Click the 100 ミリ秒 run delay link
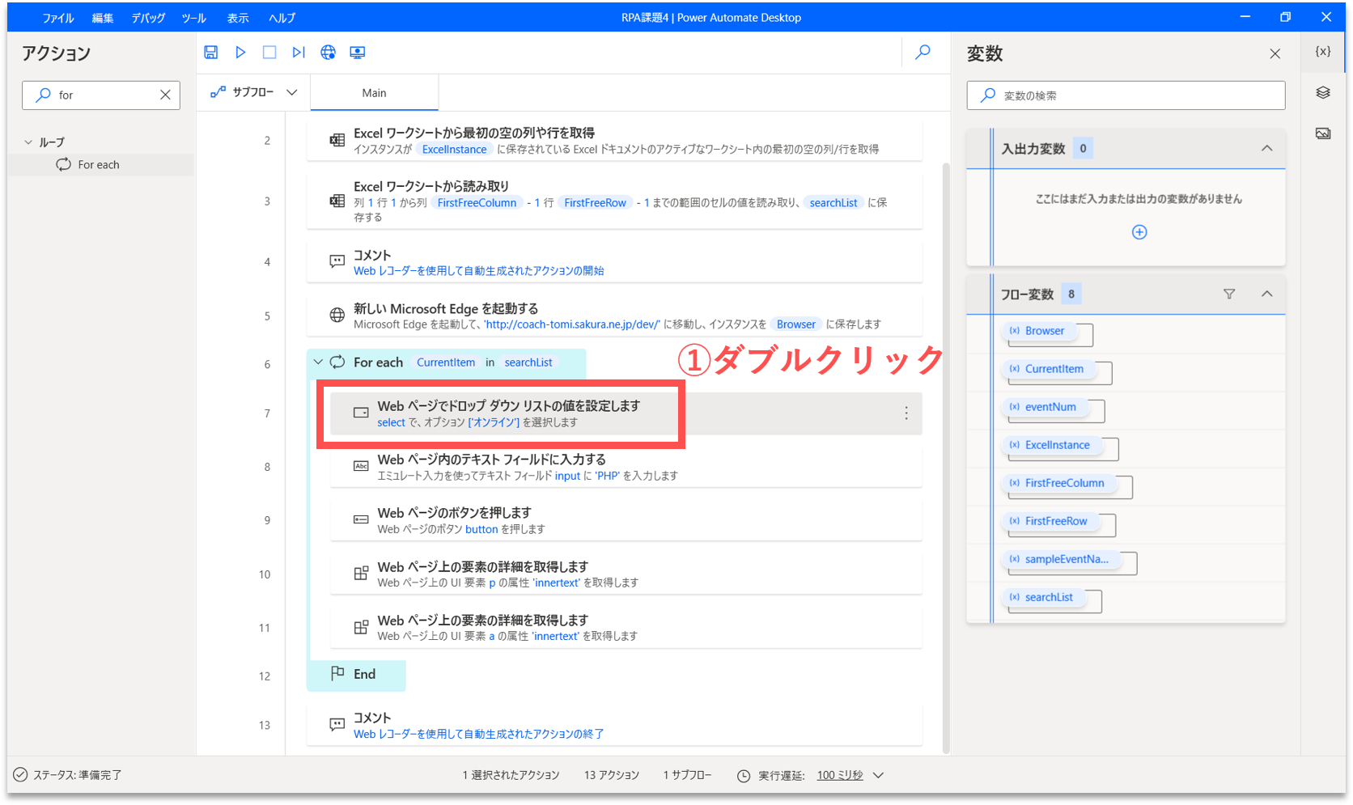This screenshot has height=805, width=1353. (839, 775)
